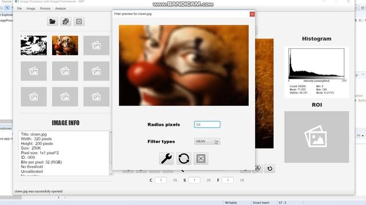Cancel filter with the boxed X button
Viewport: 366px width, 205px height.
(x=201, y=158)
